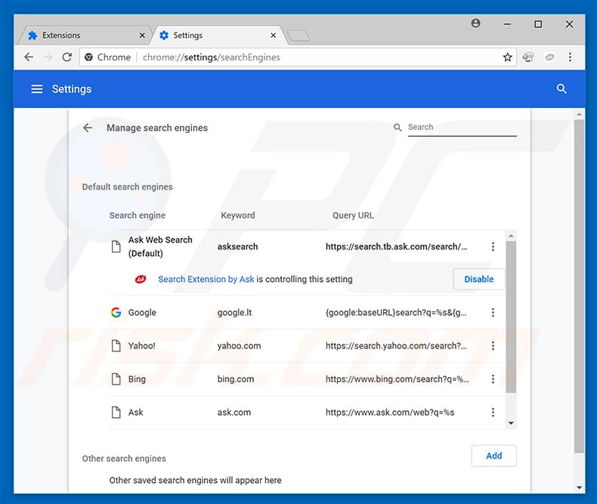Click the www.ask.com/web?q=%s URL
597x504 pixels.
pyautogui.click(x=390, y=413)
